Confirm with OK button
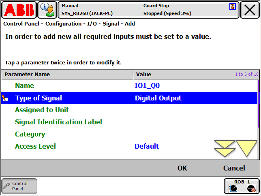 182,168
